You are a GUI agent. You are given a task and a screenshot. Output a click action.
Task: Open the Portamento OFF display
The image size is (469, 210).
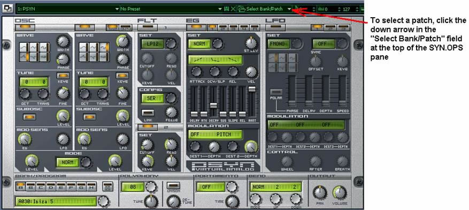click(210, 187)
